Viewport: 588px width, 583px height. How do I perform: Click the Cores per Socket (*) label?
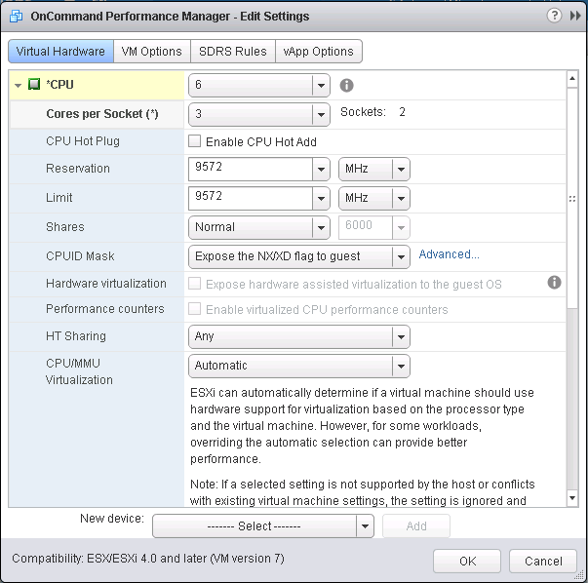tap(102, 114)
